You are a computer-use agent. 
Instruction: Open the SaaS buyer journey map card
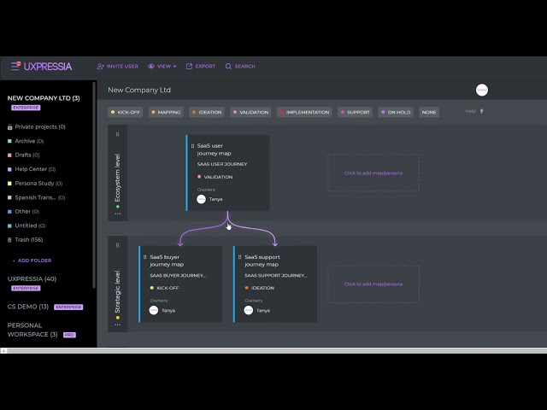click(180, 284)
